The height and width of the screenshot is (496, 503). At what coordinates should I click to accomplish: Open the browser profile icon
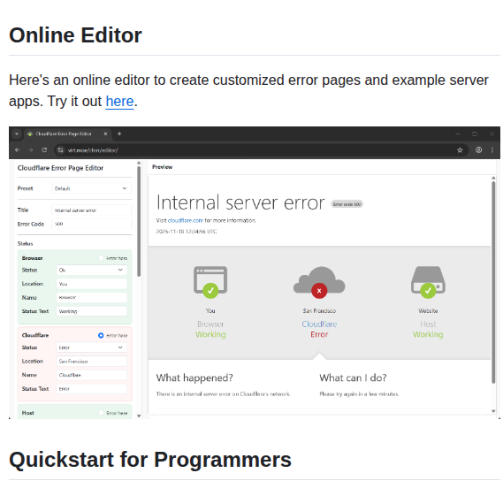click(x=478, y=149)
